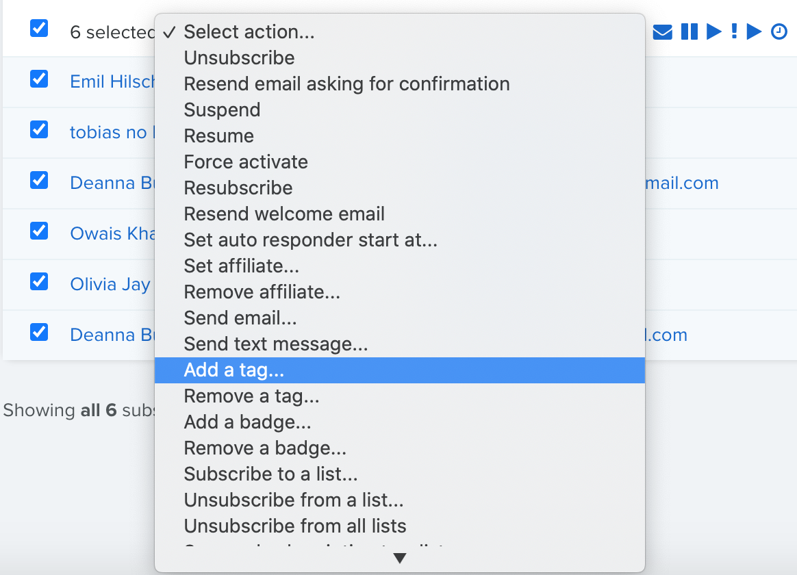Click the down arrow at menu bottom
The image size is (797, 575).
[400, 559]
